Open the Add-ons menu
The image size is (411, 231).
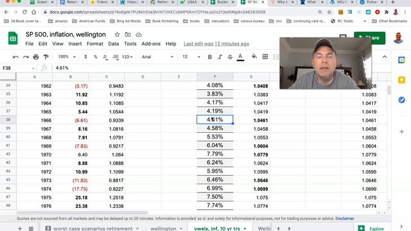(151, 44)
